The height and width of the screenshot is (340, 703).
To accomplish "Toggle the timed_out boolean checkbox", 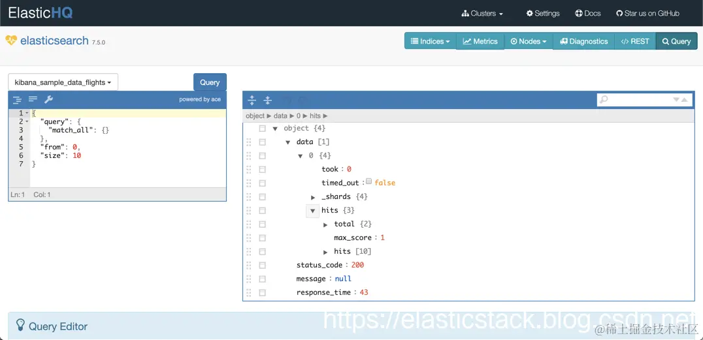I will pyautogui.click(x=368, y=181).
